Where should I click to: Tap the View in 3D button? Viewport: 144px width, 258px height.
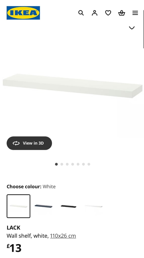pos(29,143)
